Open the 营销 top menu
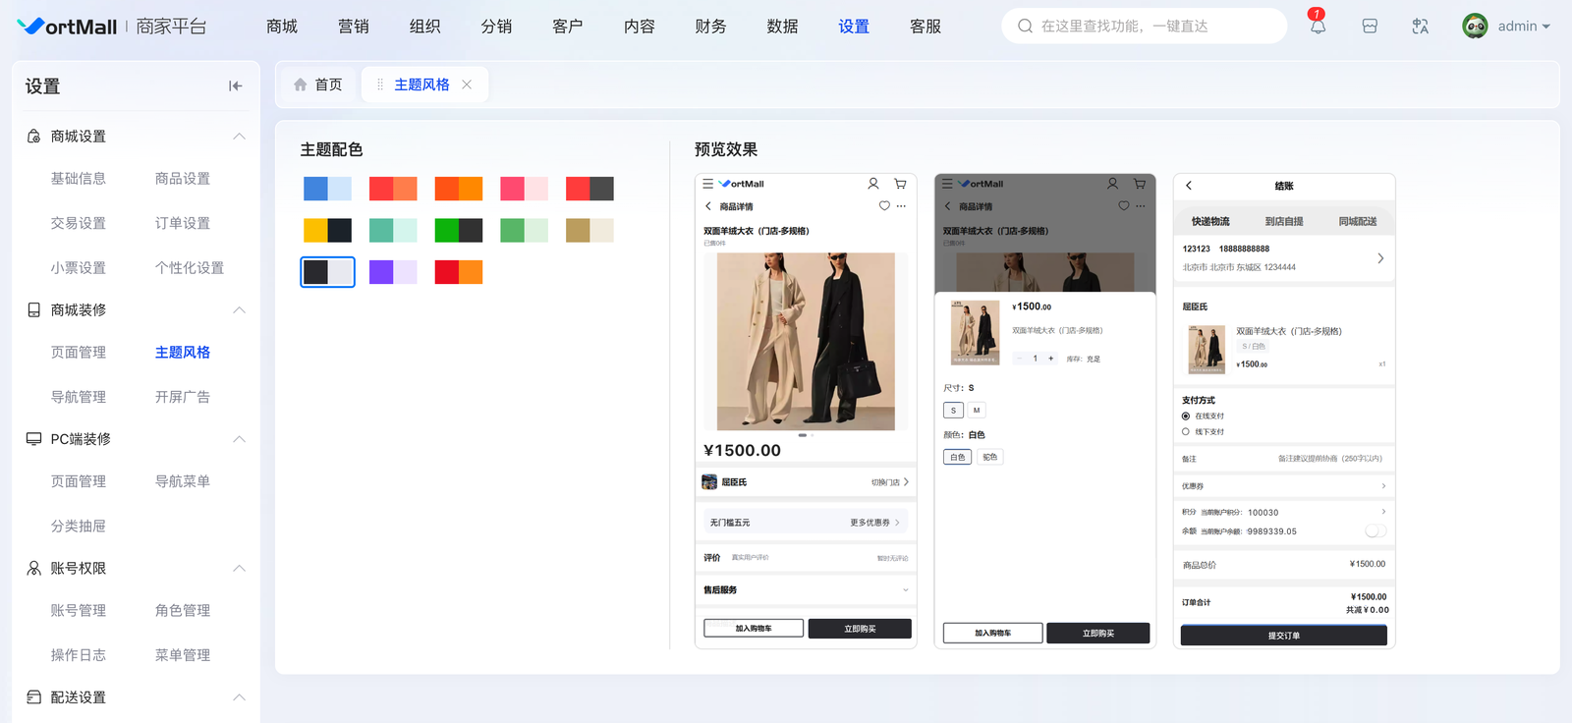The width and height of the screenshot is (1572, 723). (x=354, y=27)
